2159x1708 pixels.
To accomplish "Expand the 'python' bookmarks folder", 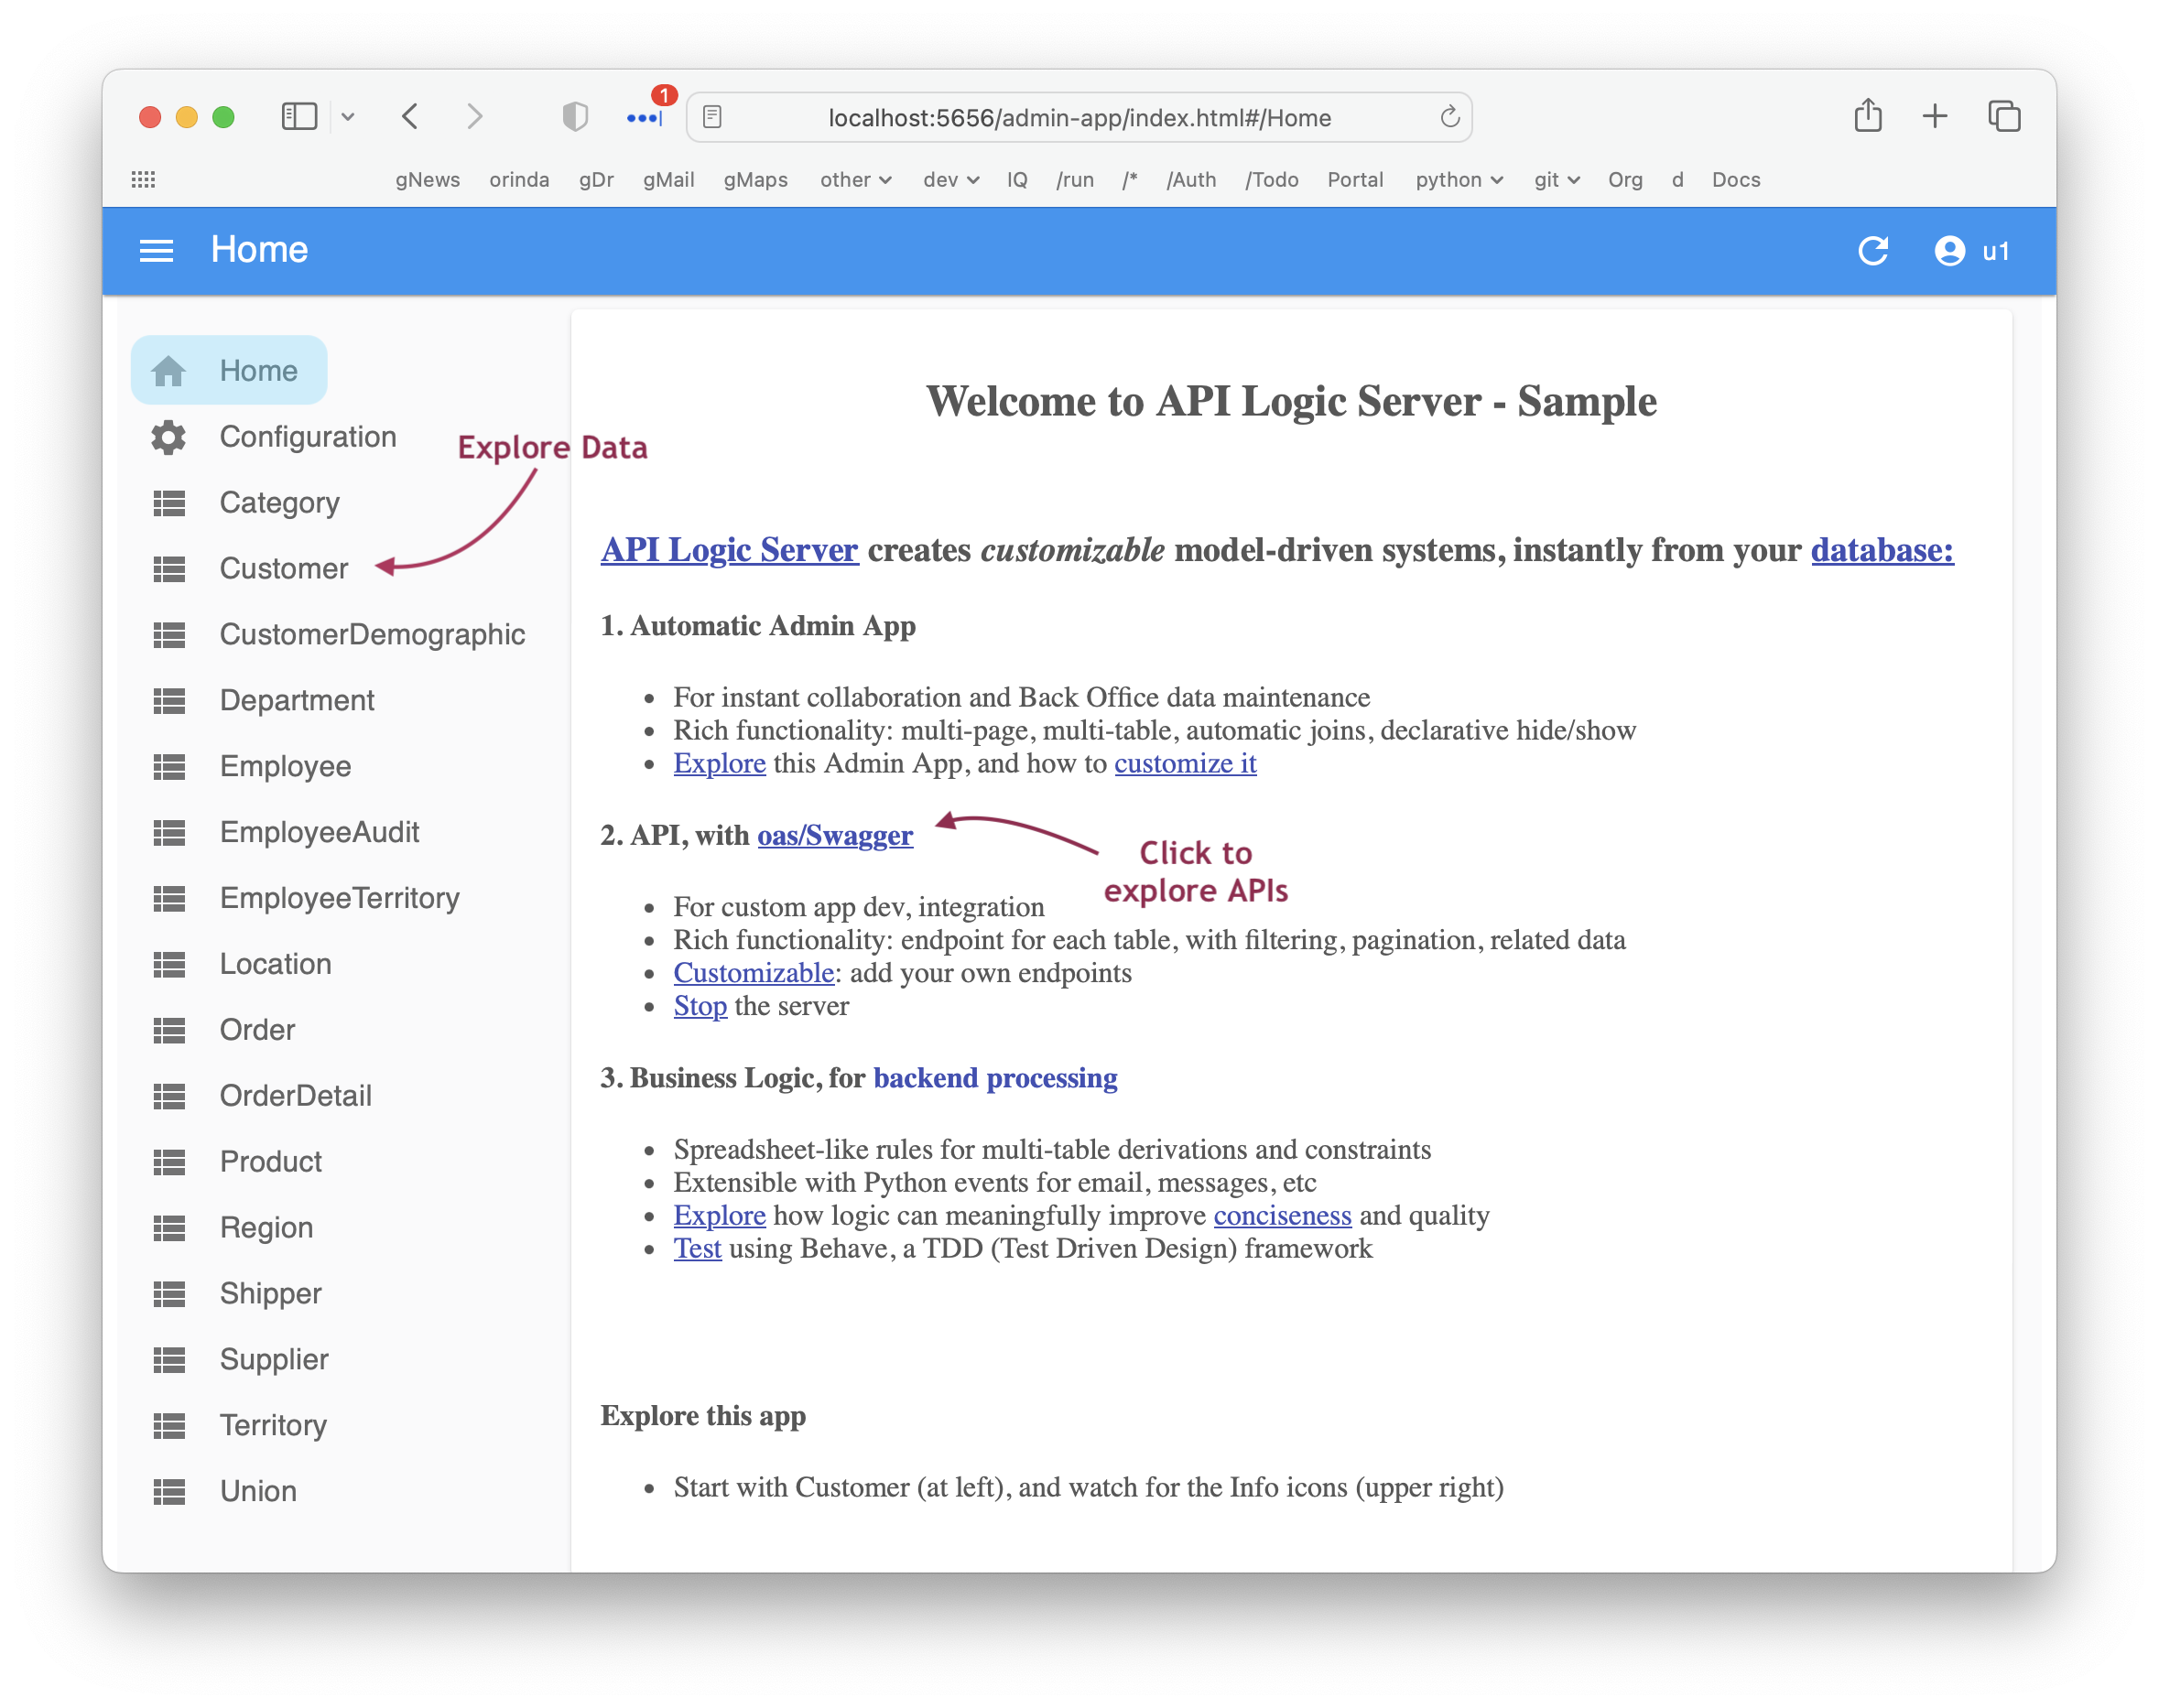I will click(1458, 180).
